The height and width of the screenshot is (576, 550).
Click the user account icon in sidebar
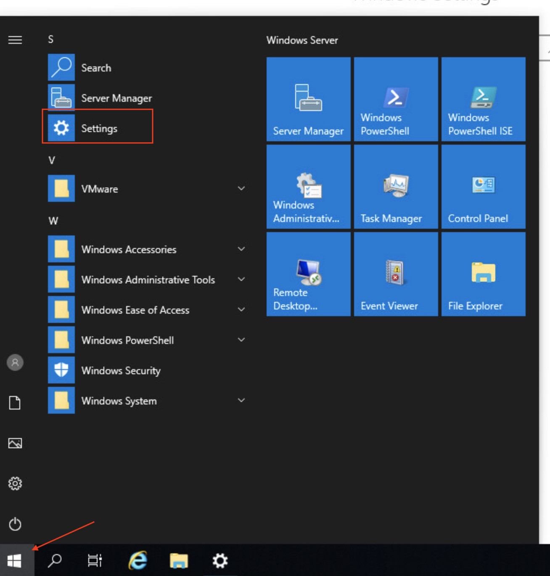tap(16, 362)
